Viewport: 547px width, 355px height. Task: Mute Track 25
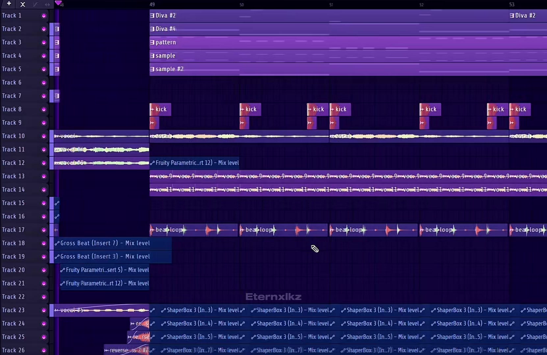tap(44, 337)
